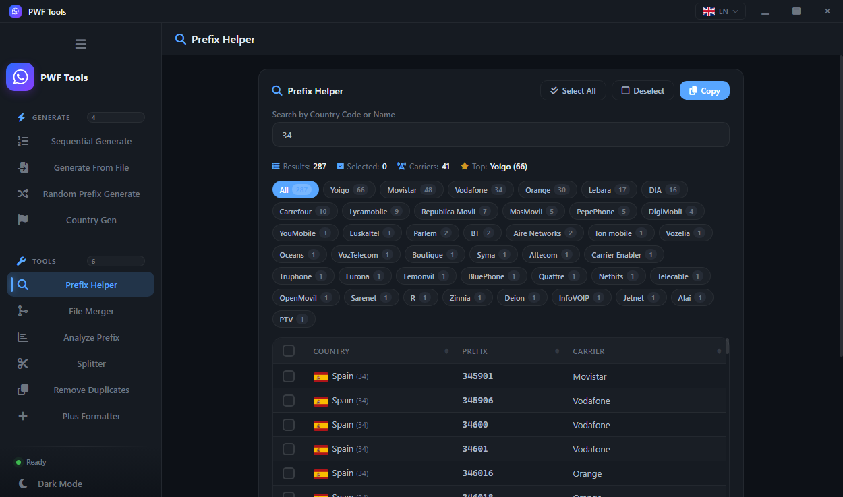Click the magnifier icon in page header
Viewport: 843px width, 497px height.
pos(180,39)
